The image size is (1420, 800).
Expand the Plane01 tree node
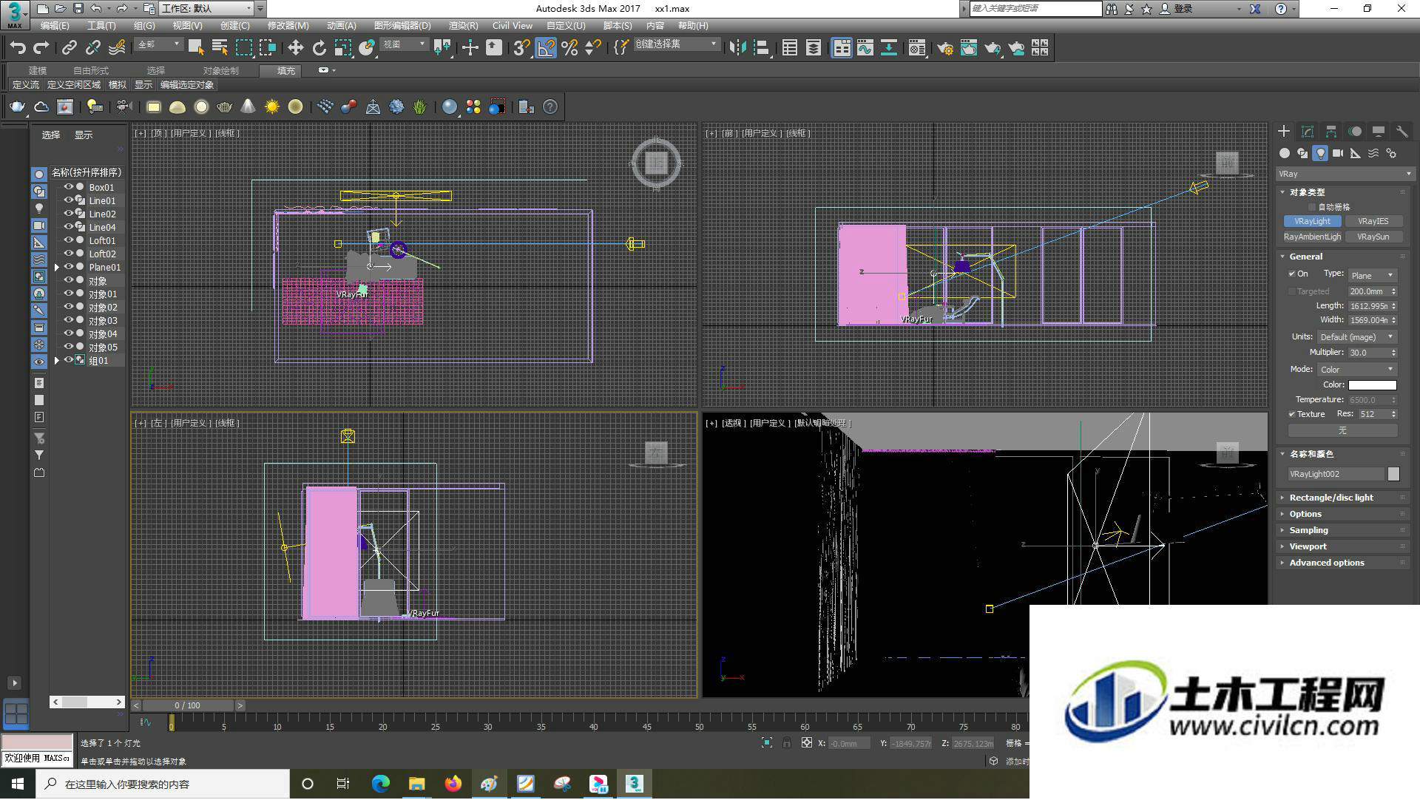[x=57, y=267]
